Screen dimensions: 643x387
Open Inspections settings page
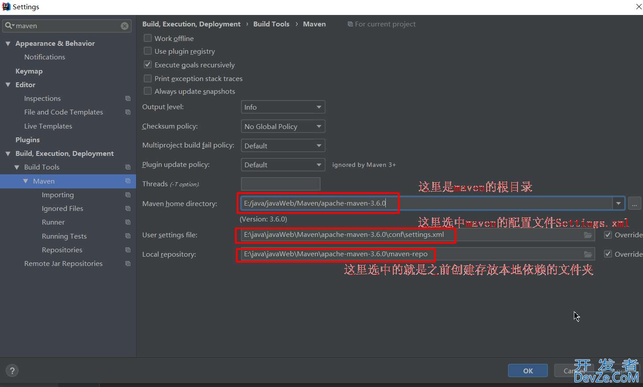tap(42, 98)
